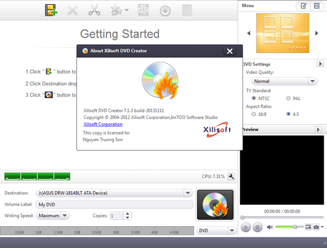Select the NTSC TV standard
The image size is (327, 248).
tap(253, 98)
